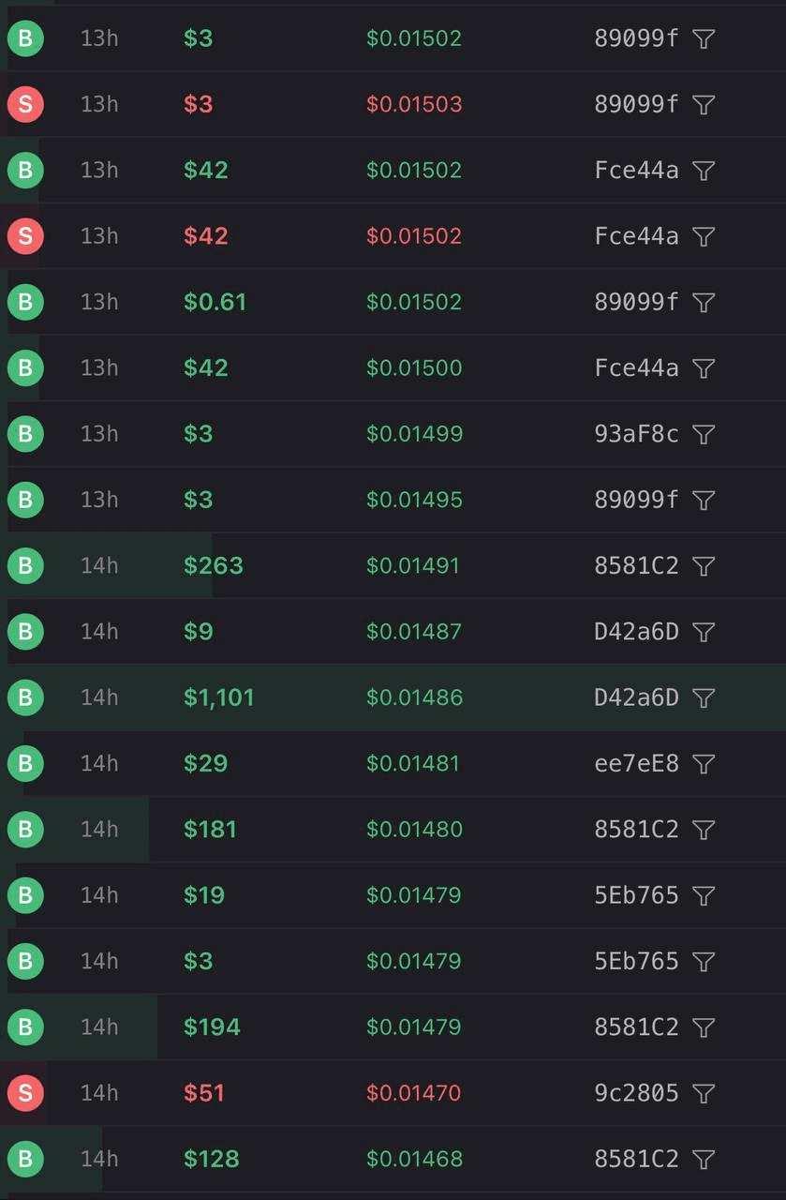Click the red S badge at price $0.01503
The image size is (786, 1200).
click(25, 104)
